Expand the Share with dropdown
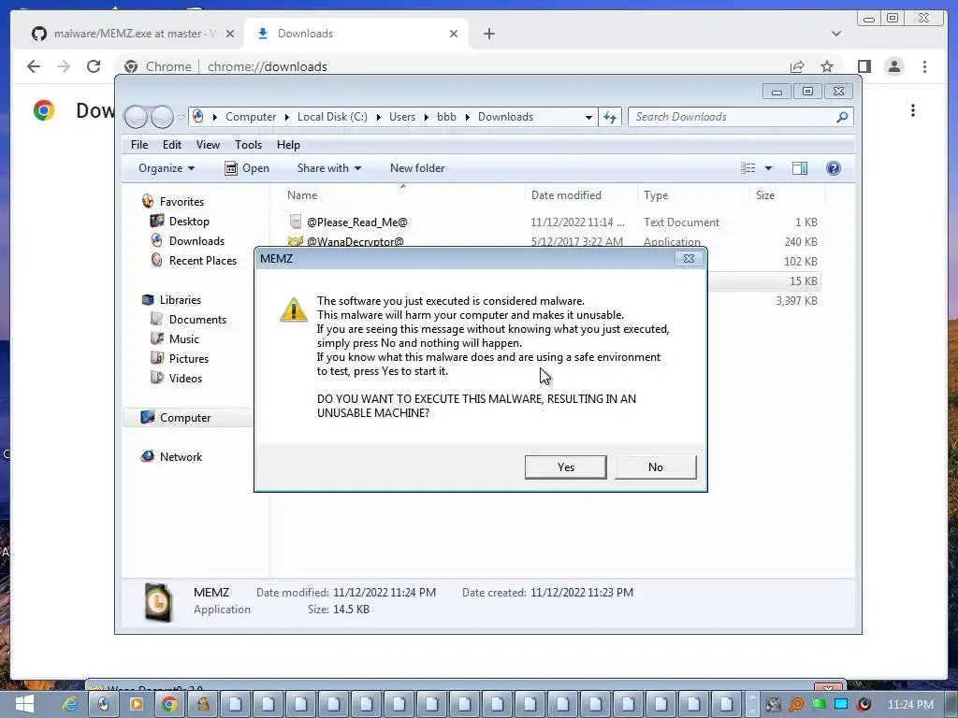The height and width of the screenshot is (718, 958). (x=328, y=168)
